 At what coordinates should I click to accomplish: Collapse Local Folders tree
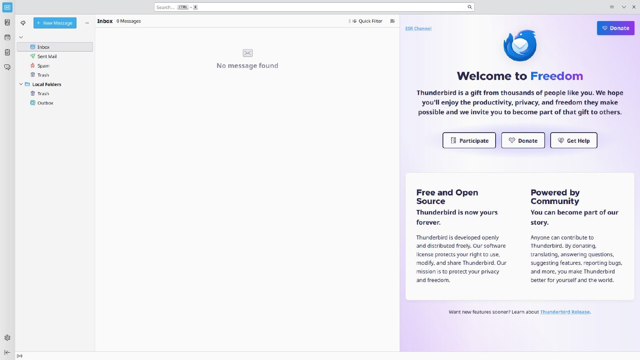[x=21, y=84]
